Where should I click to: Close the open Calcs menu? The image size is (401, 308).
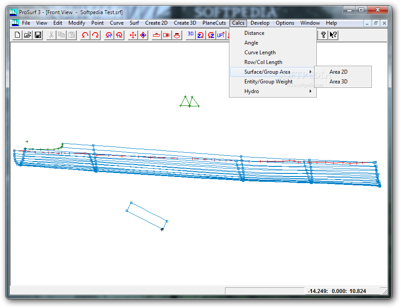[x=238, y=23]
